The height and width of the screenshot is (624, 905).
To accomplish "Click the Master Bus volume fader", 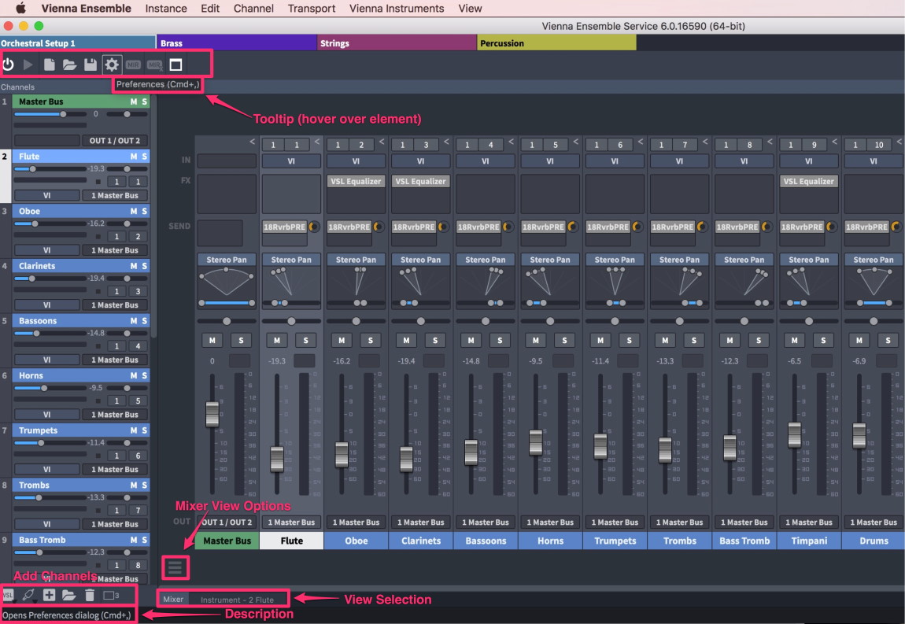I will point(212,414).
